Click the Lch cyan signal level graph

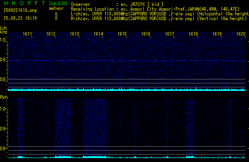127,89
